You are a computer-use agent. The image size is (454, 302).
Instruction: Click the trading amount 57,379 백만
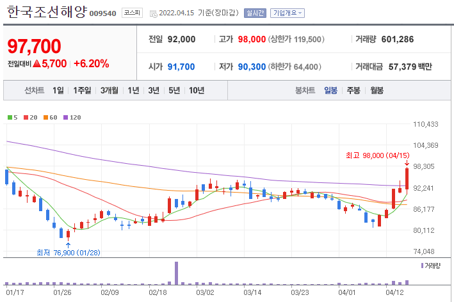coord(410,67)
